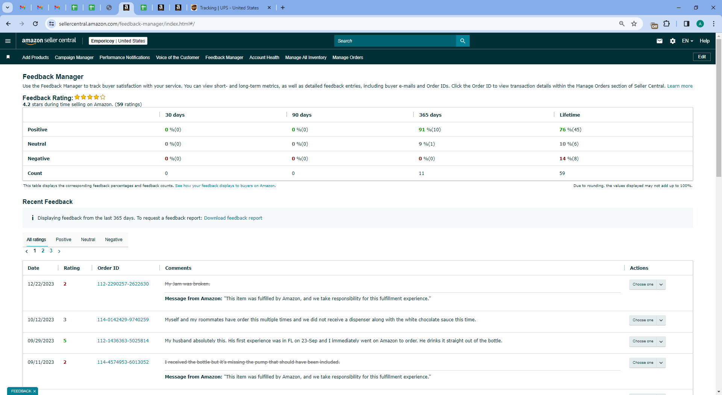Bookmark this page with the star icon

pos(634,24)
